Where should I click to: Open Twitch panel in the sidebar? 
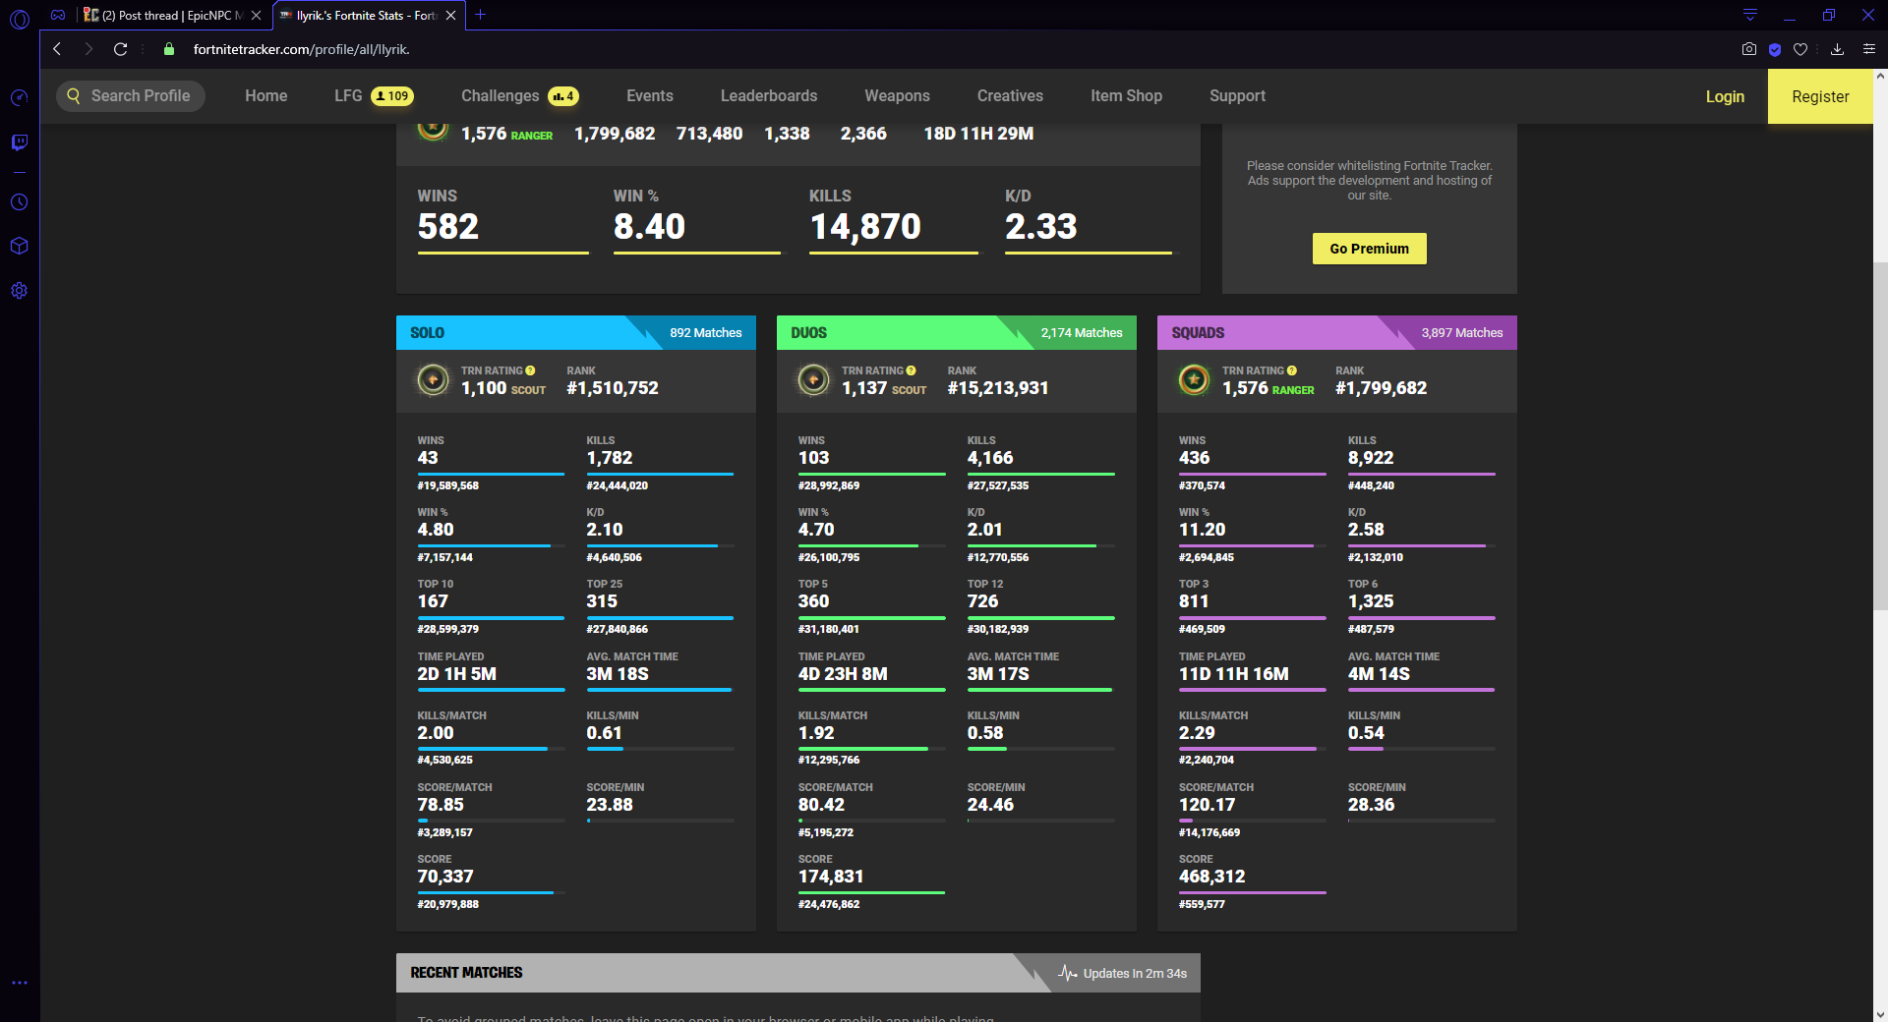(x=19, y=142)
